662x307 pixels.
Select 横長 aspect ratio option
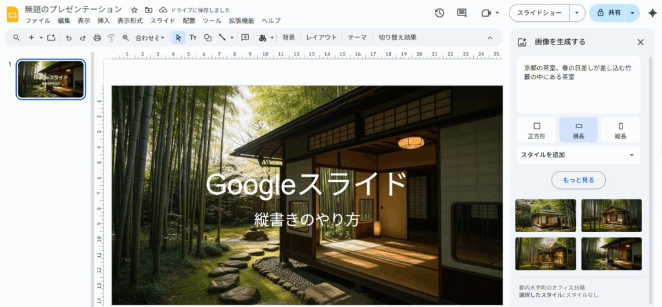[578, 130]
